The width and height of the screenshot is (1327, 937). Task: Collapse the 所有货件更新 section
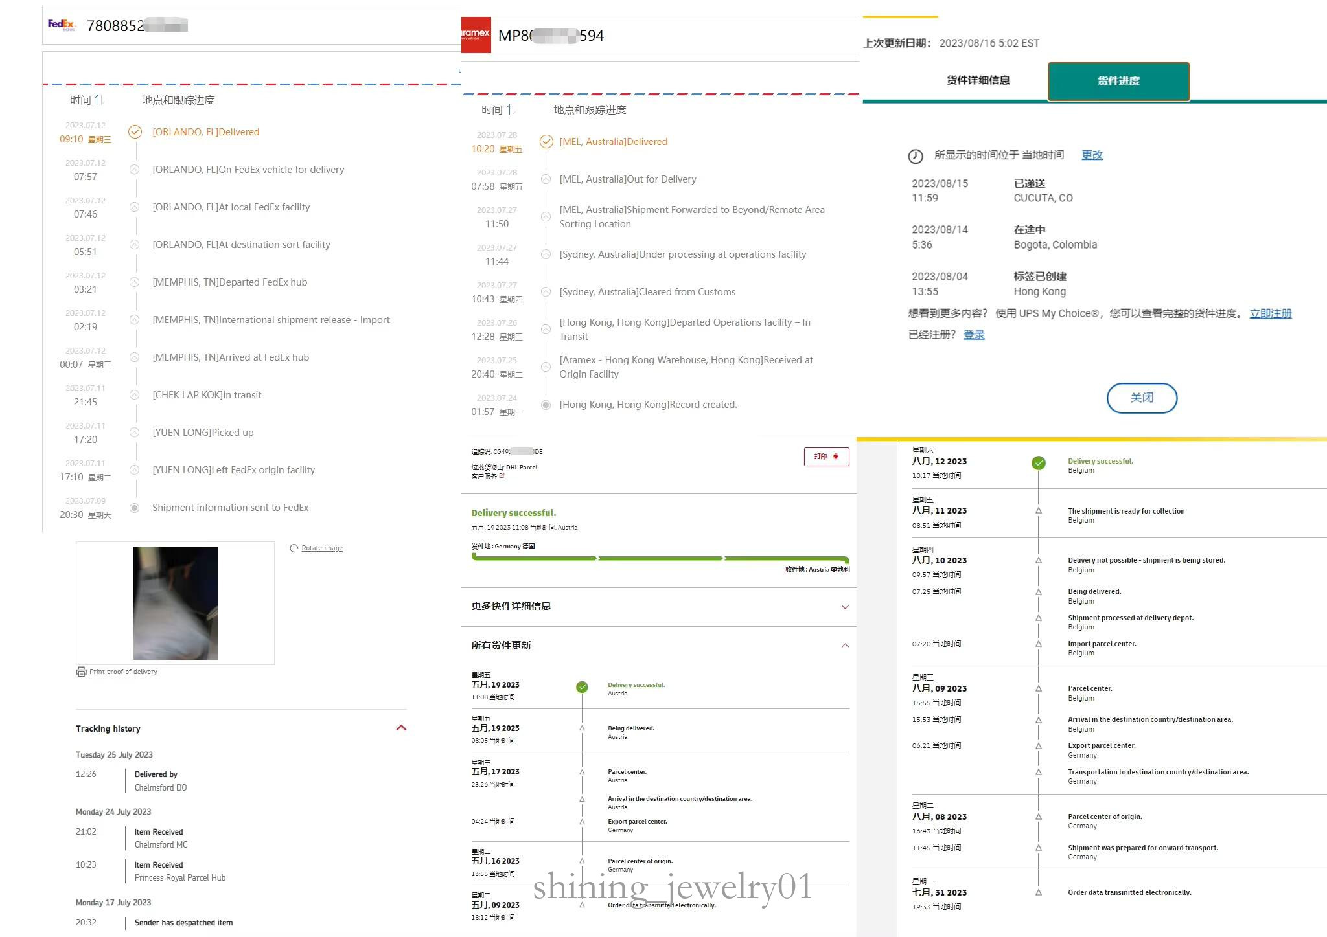(x=845, y=646)
